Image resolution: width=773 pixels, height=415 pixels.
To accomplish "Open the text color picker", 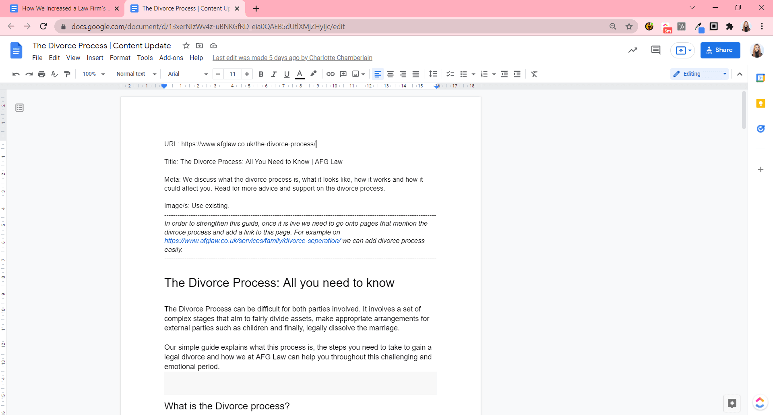I will [300, 74].
